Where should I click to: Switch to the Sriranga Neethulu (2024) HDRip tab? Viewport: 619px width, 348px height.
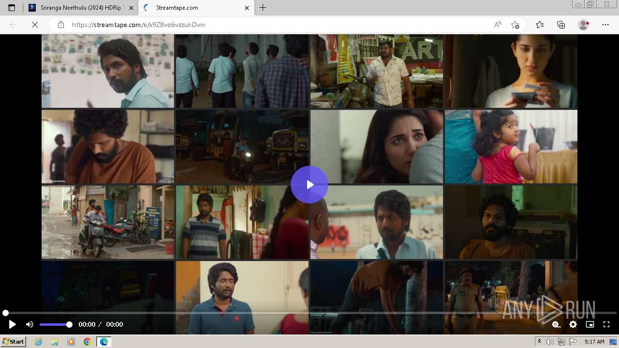click(x=81, y=8)
